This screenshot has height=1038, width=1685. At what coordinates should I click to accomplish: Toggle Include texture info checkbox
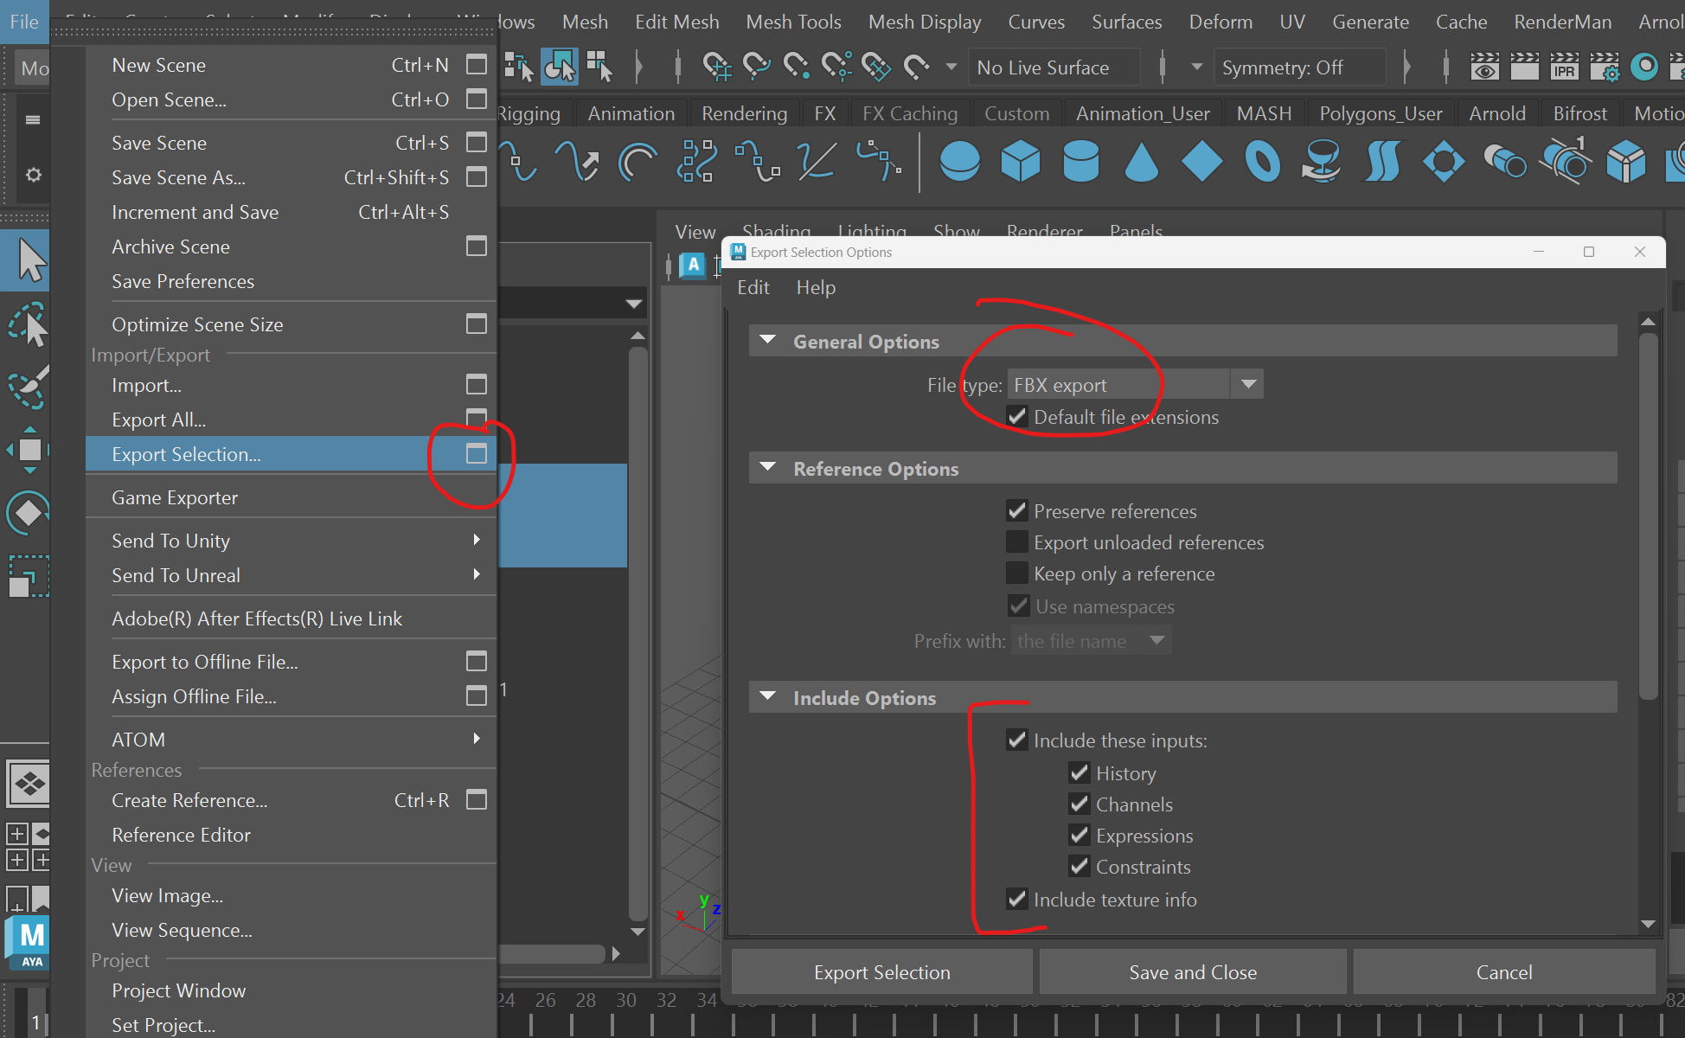[x=1017, y=900]
